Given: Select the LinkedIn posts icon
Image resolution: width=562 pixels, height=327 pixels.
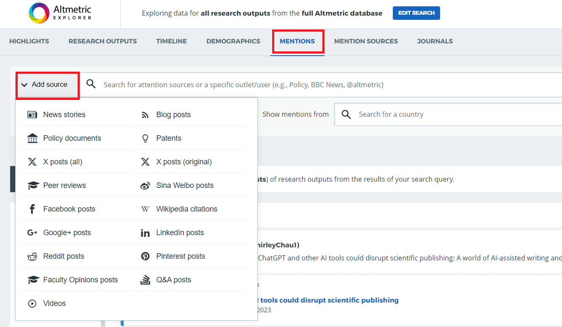Looking at the screenshot, I should 145,233.
